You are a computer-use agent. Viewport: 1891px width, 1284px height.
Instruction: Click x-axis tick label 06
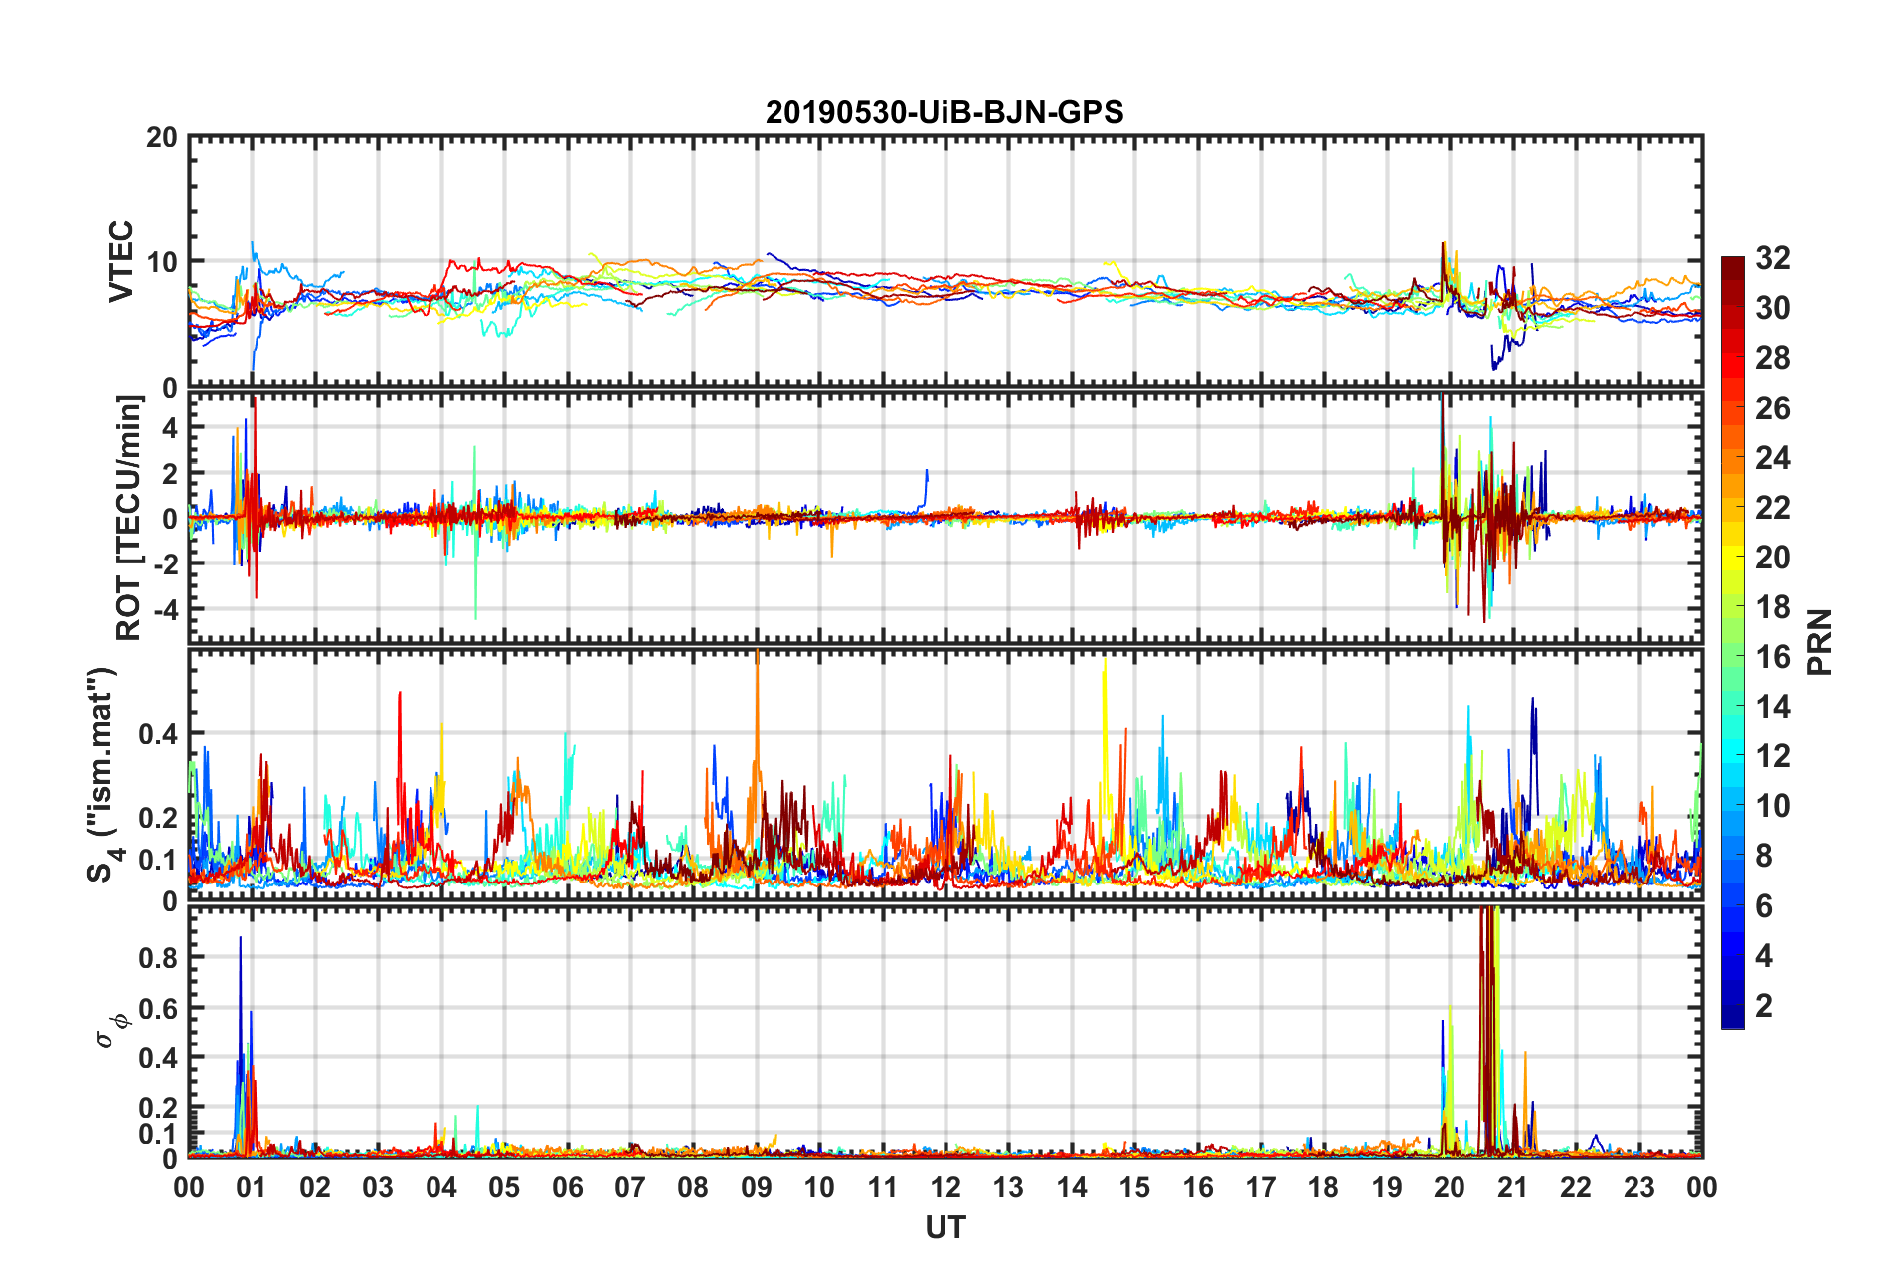click(x=568, y=1187)
